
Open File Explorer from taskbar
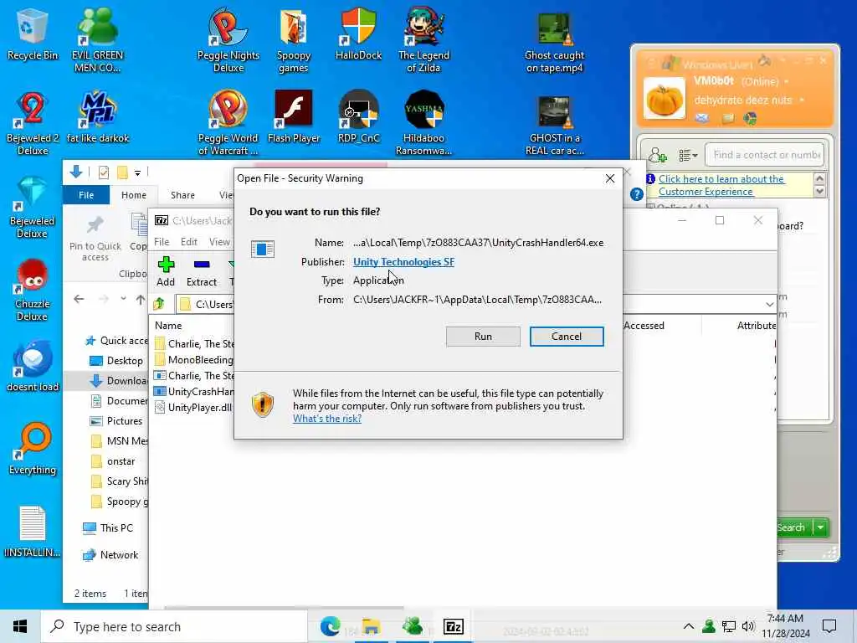click(x=371, y=626)
